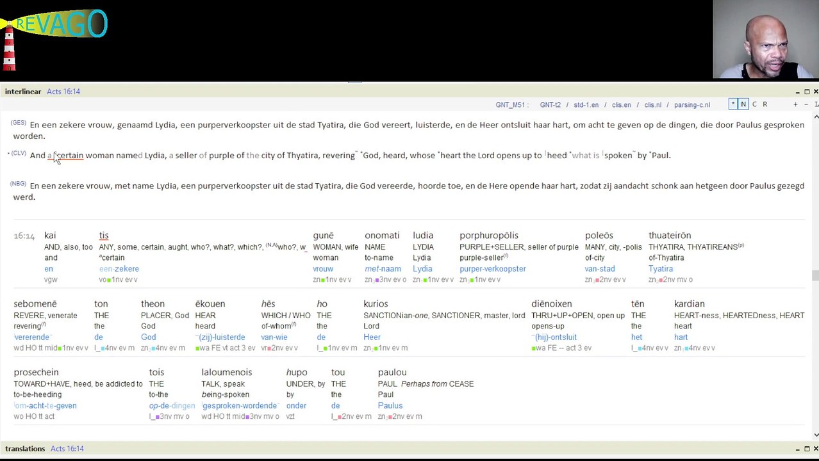This screenshot has width=819, height=461.
Task: Click the minus zoom-out icon in interlinear toolbar
Action: pyautogui.click(x=806, y=104)
